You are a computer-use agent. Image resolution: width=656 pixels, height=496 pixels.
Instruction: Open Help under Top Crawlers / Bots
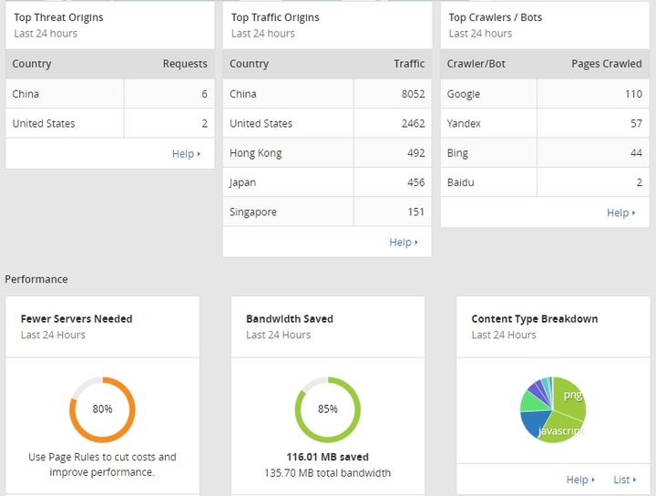click(x=620, y=213)
